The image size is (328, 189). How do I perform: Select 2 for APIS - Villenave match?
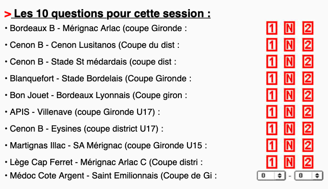[308, 112]
